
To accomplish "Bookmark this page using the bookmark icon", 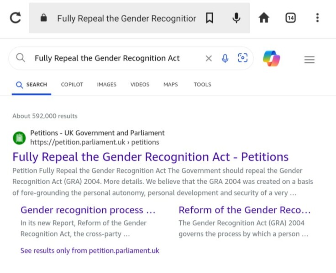I will point(210,18).
